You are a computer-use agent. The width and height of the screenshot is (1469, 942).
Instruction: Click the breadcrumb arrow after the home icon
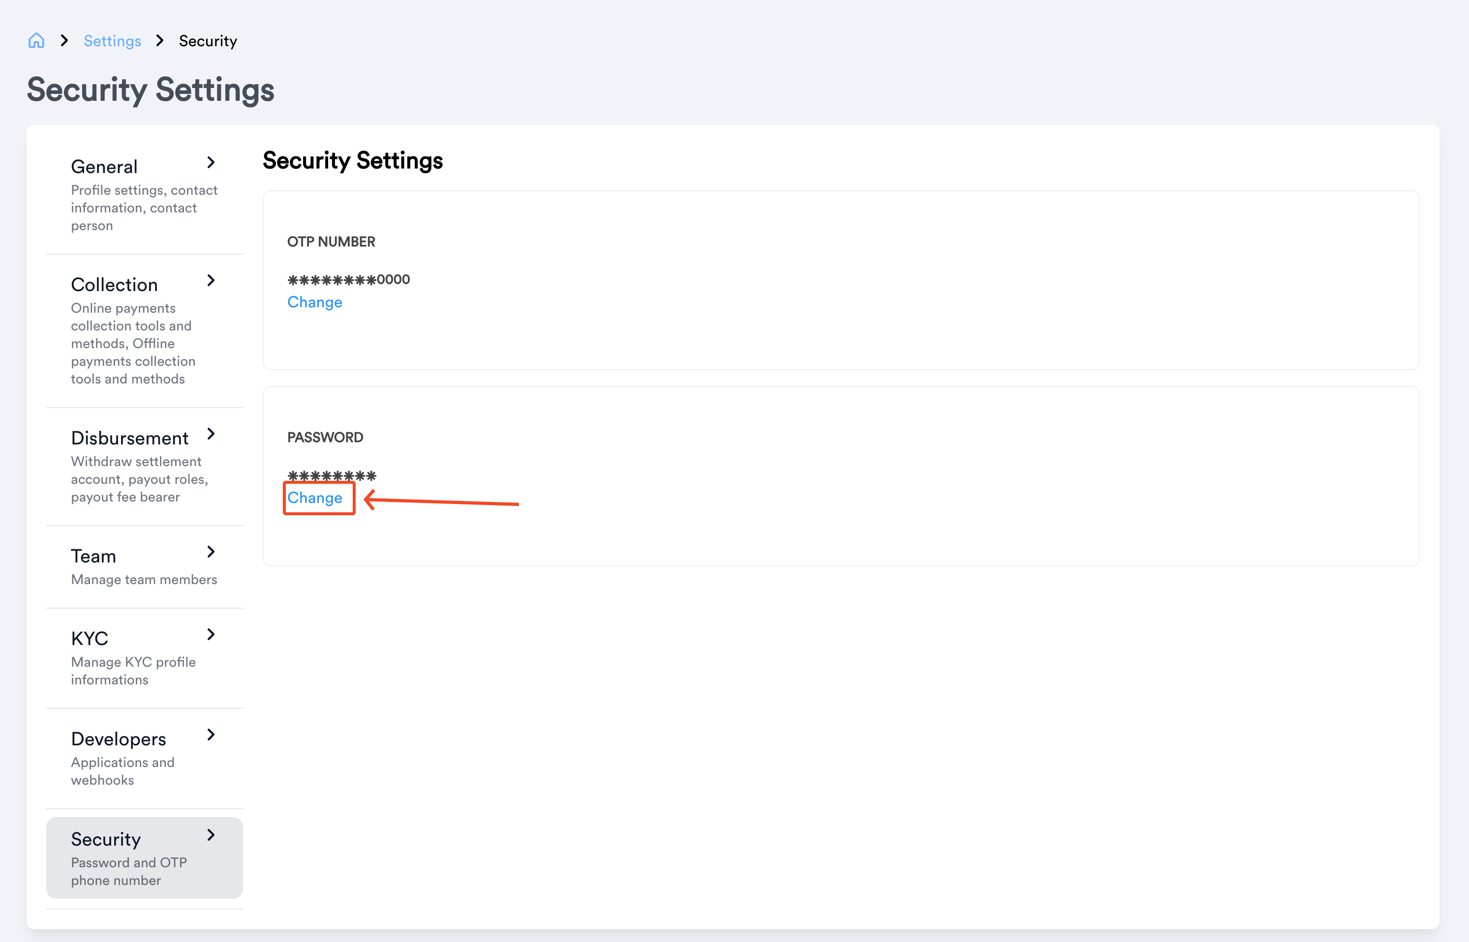pyautogui.click(x=64, y=40)
